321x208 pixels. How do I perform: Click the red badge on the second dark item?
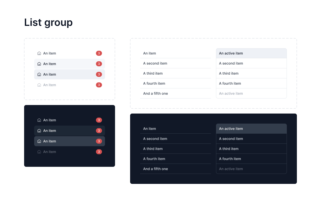(99, 131)
